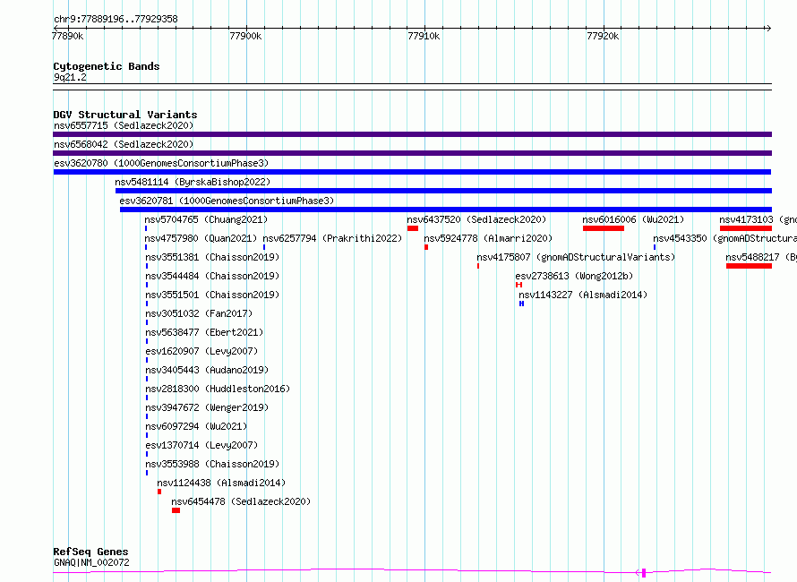Open nsv5488217 variant label
797x582 pixels.
pos(761,257)
